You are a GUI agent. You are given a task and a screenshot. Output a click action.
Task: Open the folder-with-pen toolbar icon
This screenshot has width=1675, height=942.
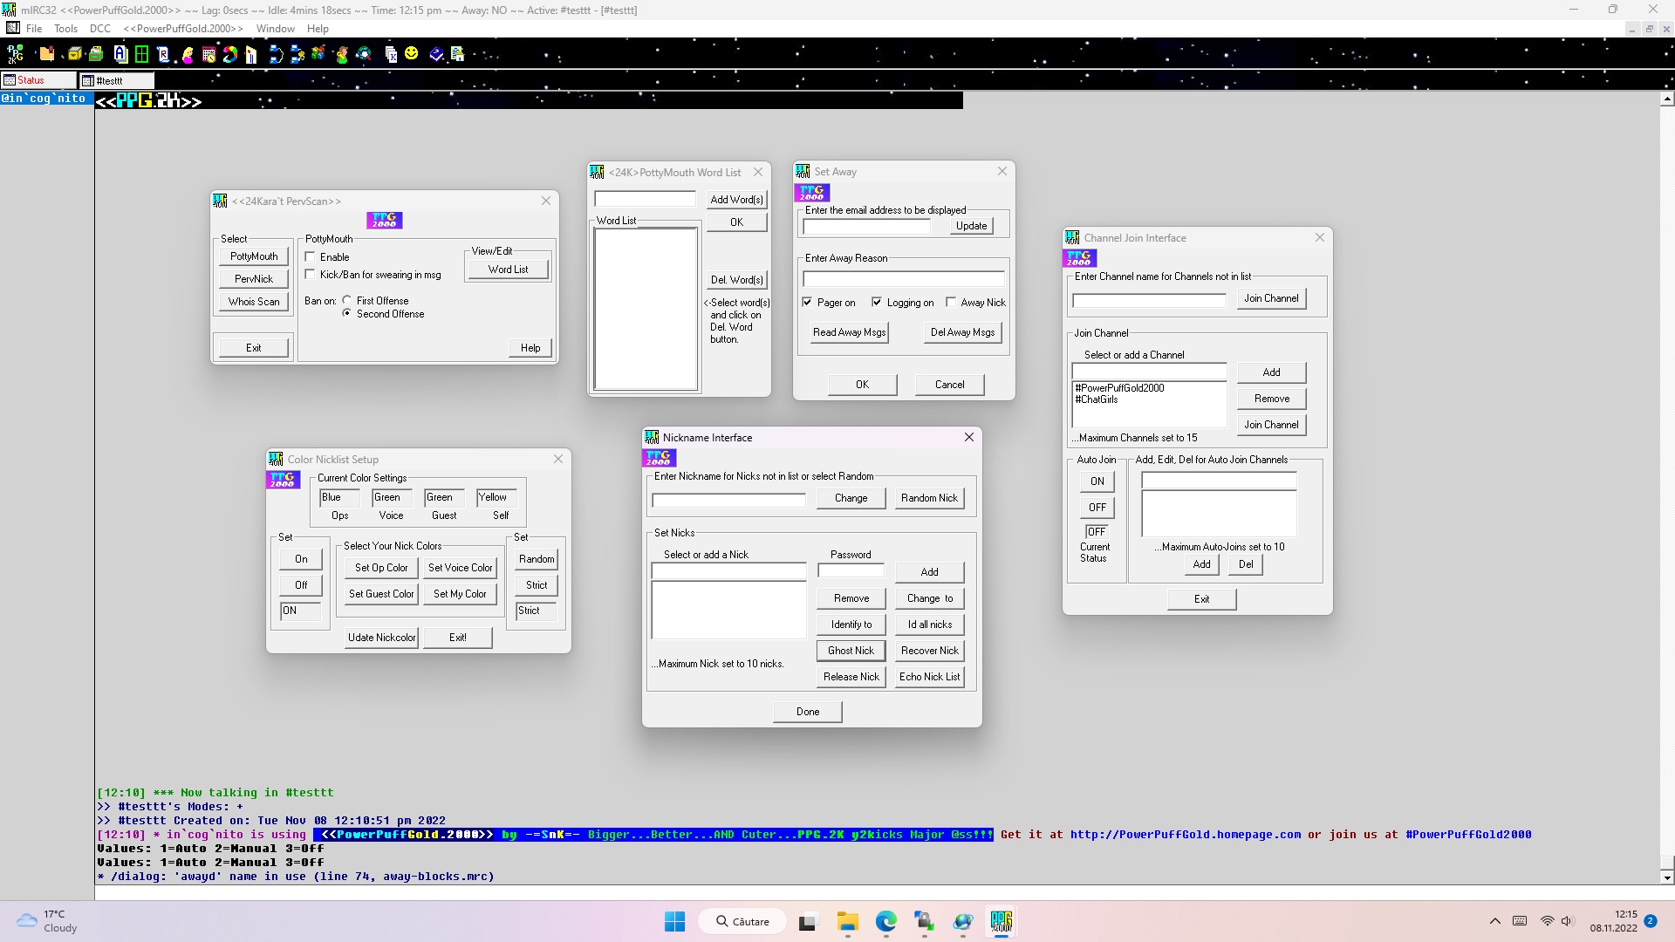47,54
